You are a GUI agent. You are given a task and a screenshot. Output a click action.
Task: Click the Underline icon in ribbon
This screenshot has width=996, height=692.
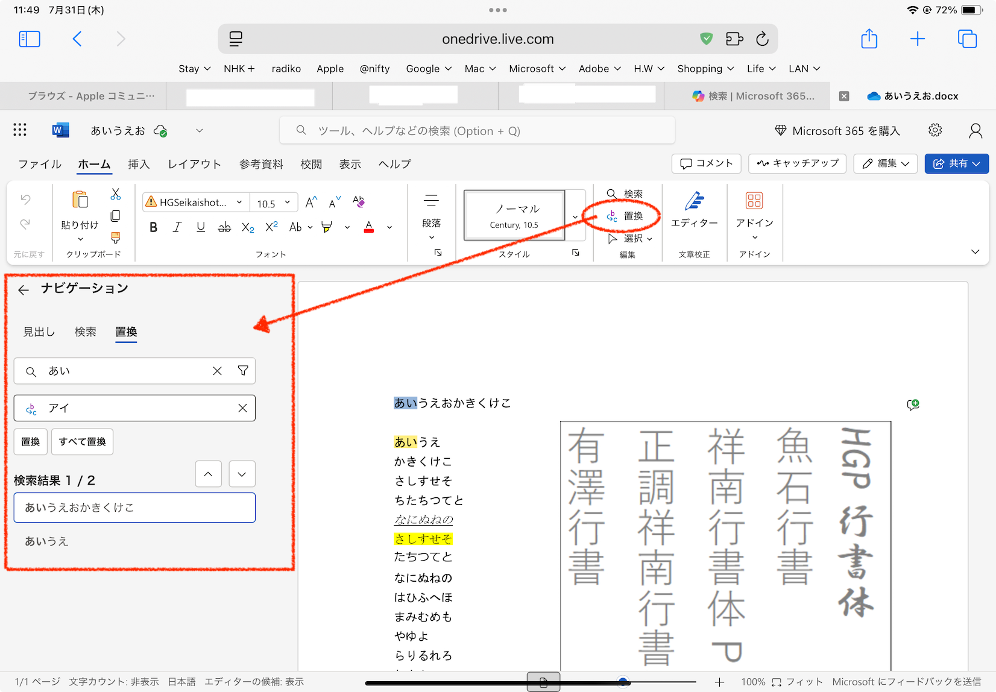pos(201,227)
